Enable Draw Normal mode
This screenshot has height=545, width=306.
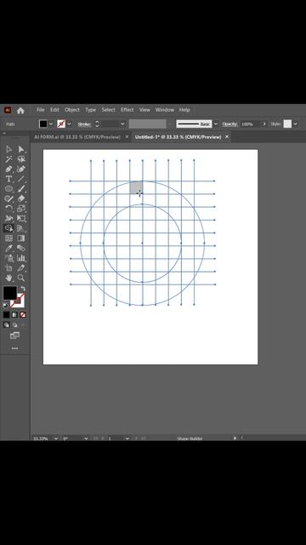click(7, 325)
